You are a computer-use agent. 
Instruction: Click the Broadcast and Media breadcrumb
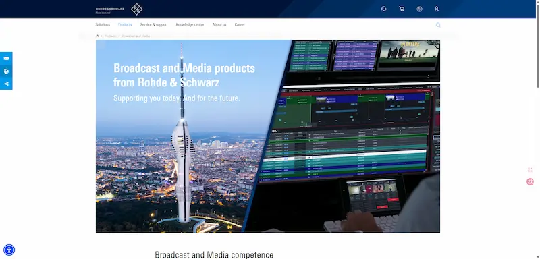click(136, 36)
